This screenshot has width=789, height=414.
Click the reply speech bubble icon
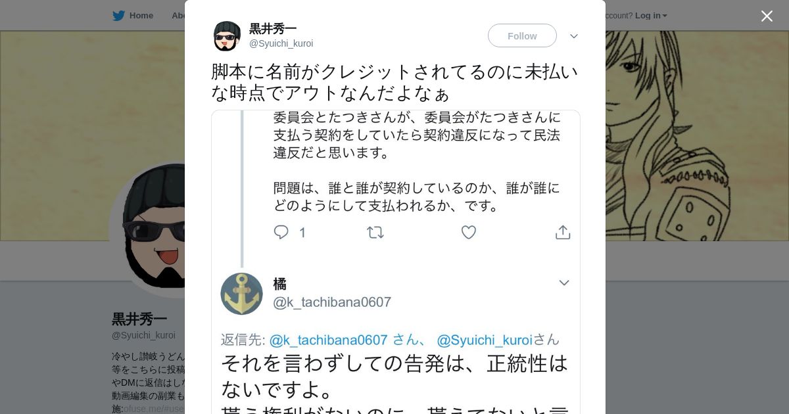(x=281, y=233)
